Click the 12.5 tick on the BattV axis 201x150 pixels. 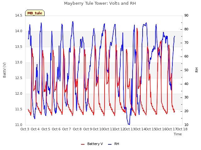[x=19, y=78]
